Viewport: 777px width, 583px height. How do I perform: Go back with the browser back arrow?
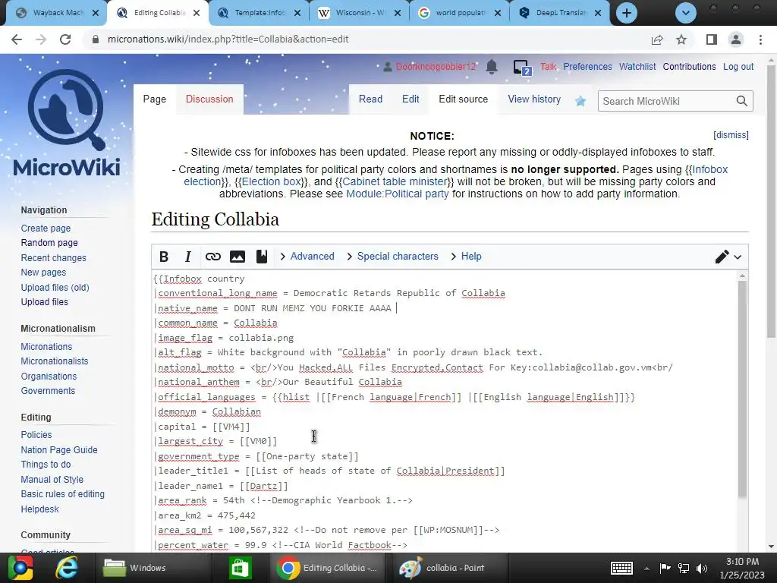coord(17,39)
